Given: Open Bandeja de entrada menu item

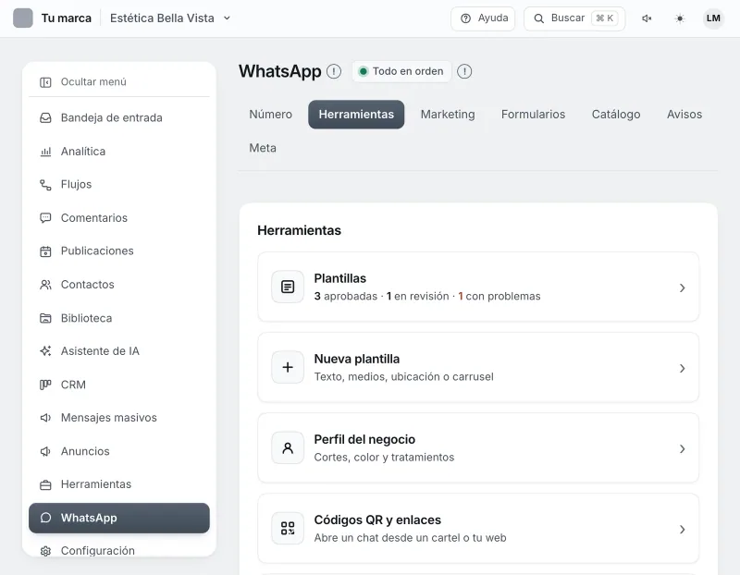Looking at the screenshot, I should (x=119, y=118).
